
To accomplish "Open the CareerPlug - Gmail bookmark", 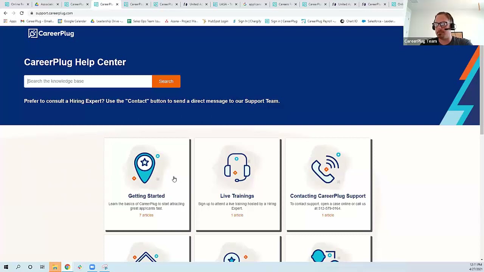I will click(37, 21).
